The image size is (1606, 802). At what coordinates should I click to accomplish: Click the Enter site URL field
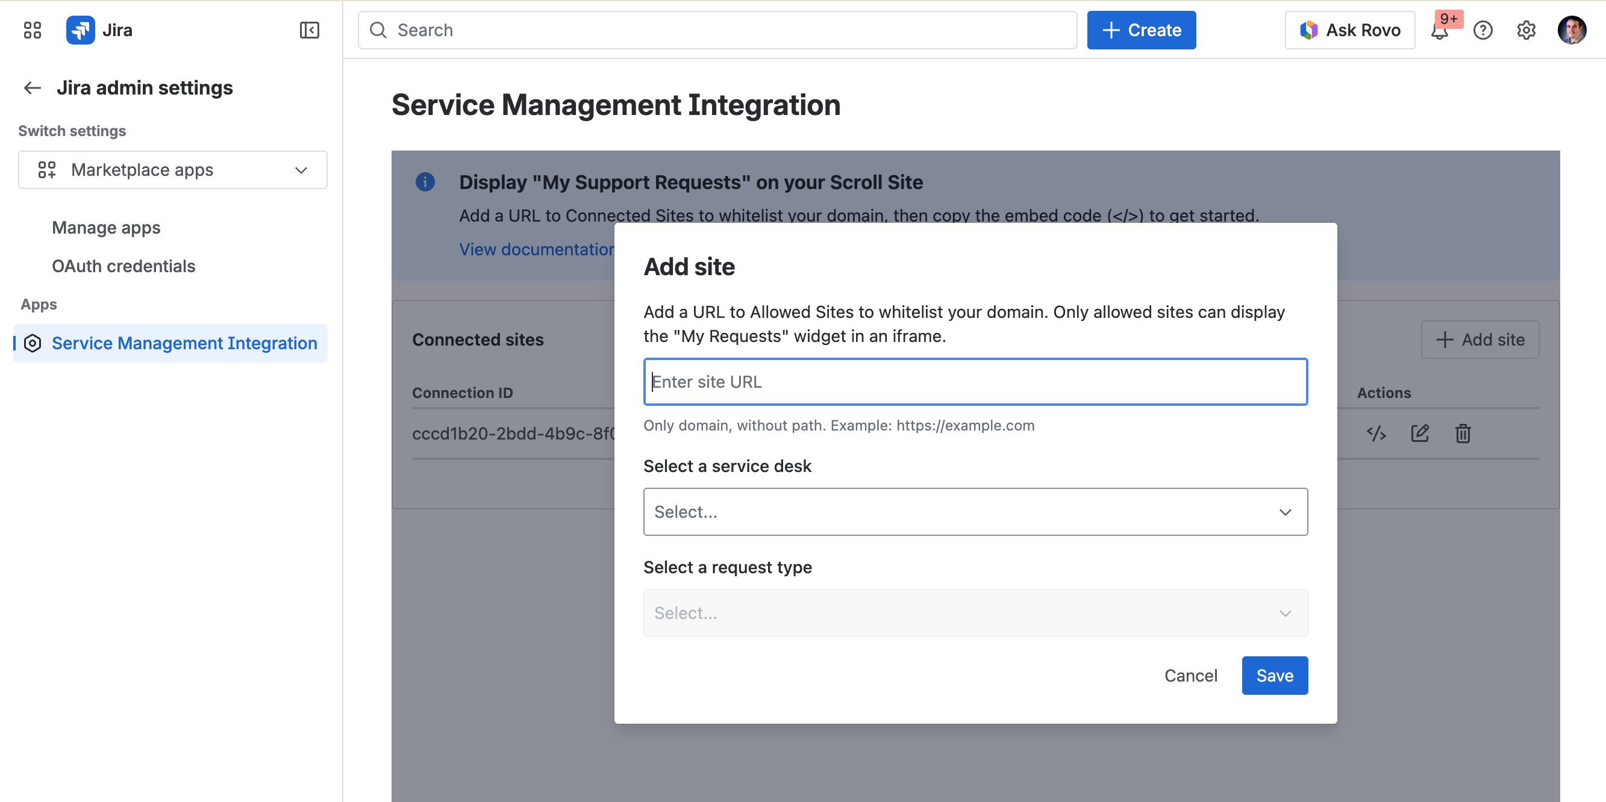pos(975,381)
